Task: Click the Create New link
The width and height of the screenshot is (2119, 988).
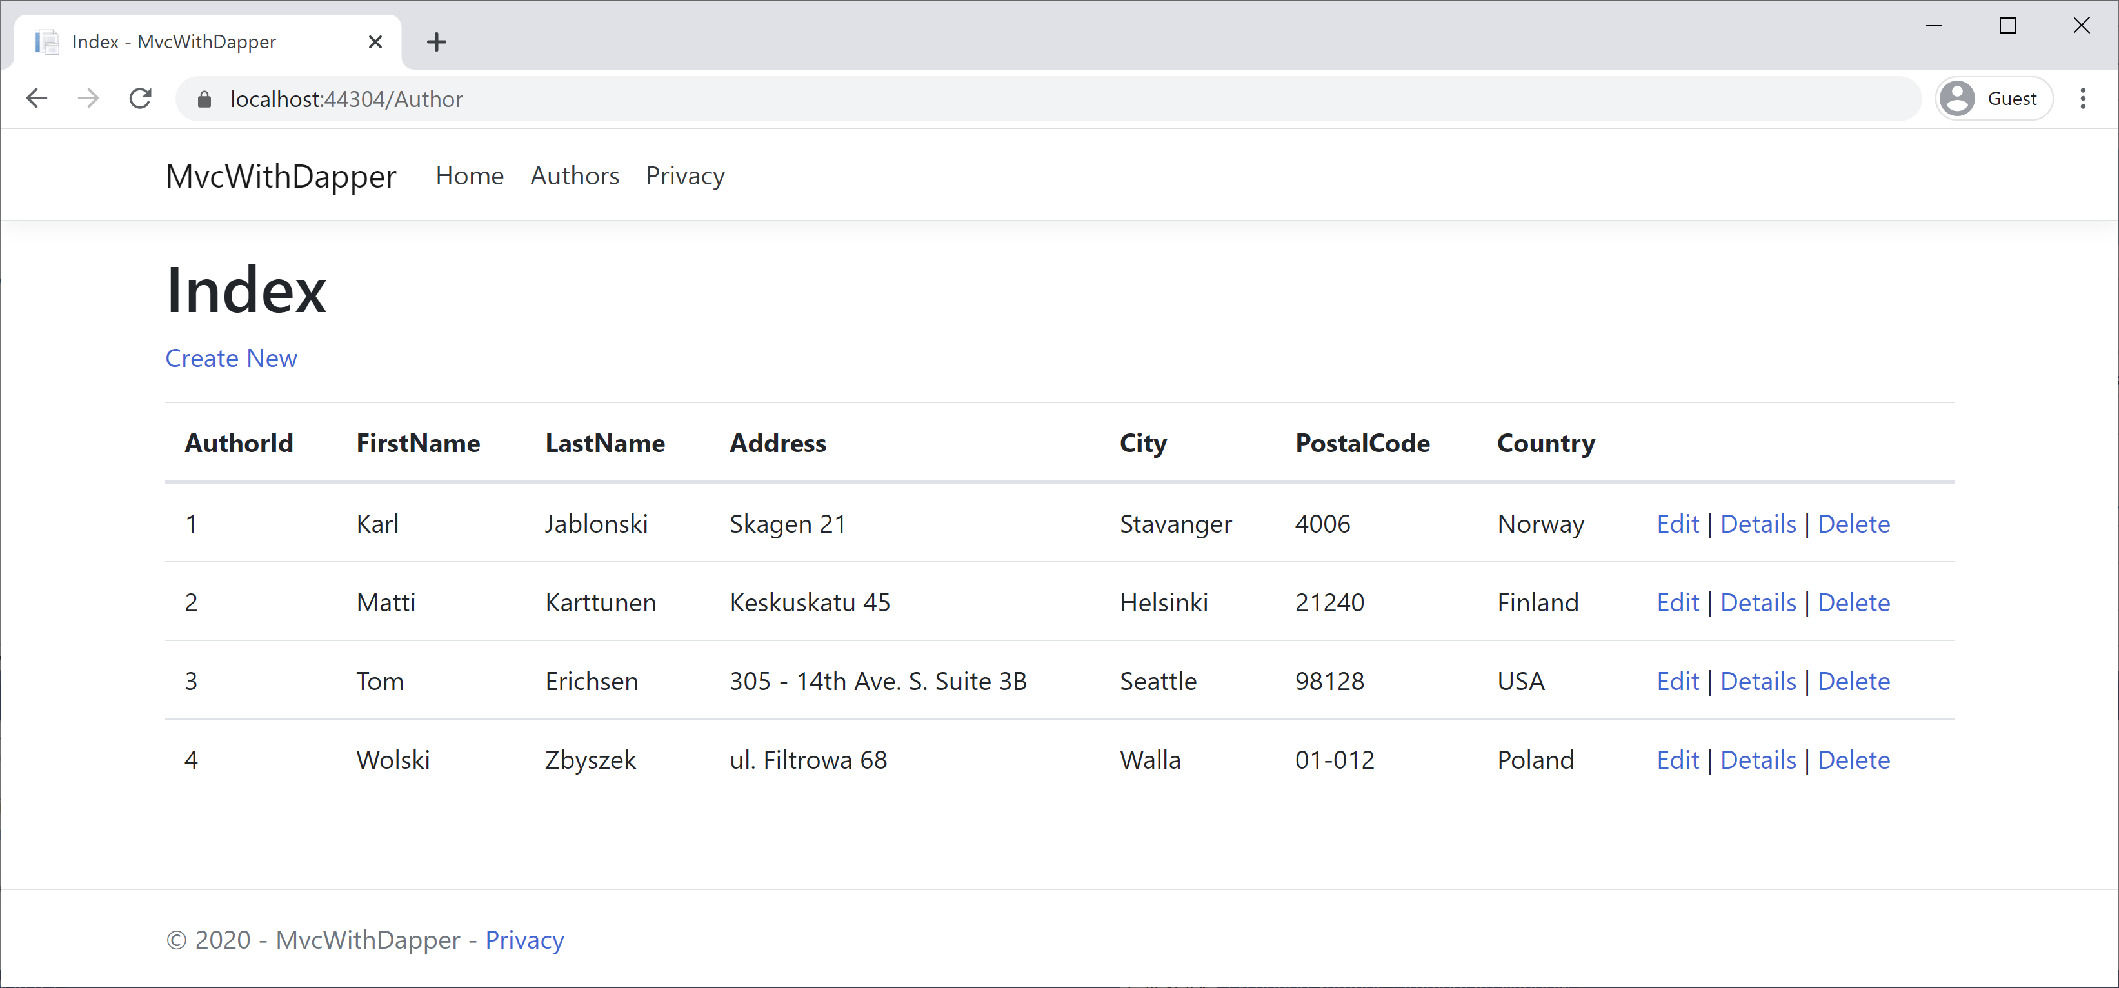Action: (x=231, y=359)
